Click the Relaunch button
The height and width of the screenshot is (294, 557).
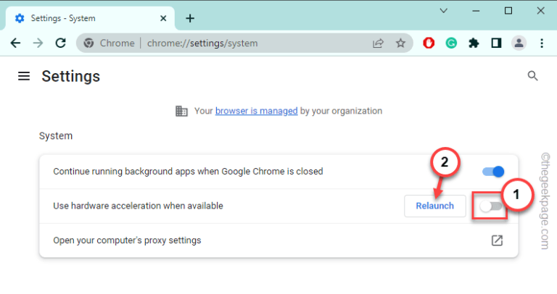click(x=434, y=206)
